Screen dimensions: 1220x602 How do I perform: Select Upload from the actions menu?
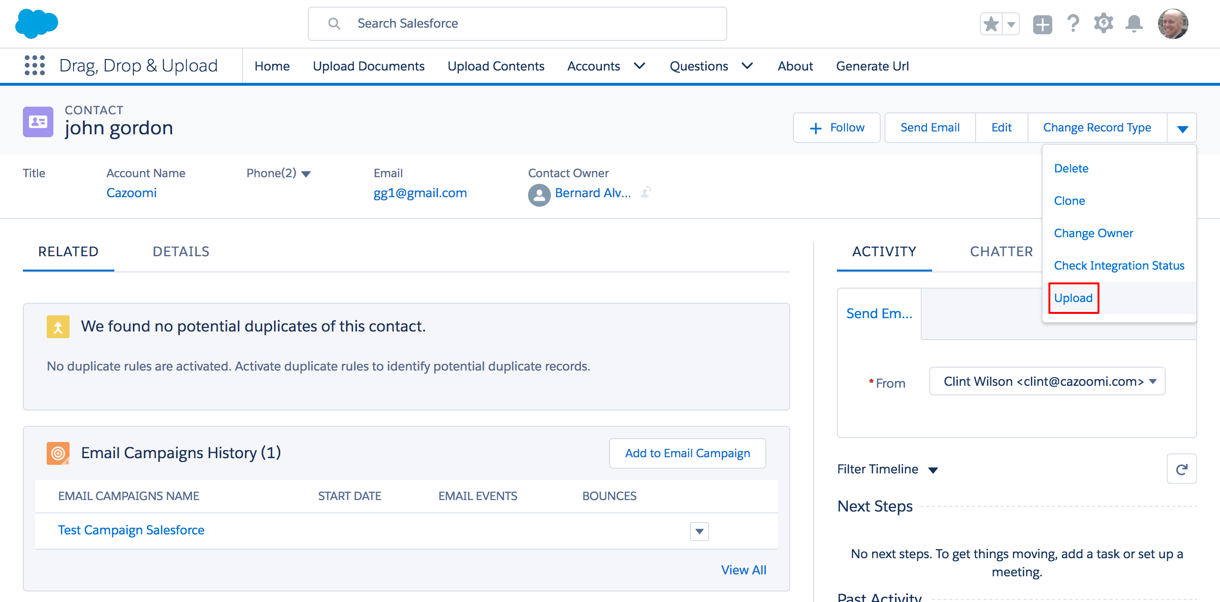click(x=1073, y=298)
